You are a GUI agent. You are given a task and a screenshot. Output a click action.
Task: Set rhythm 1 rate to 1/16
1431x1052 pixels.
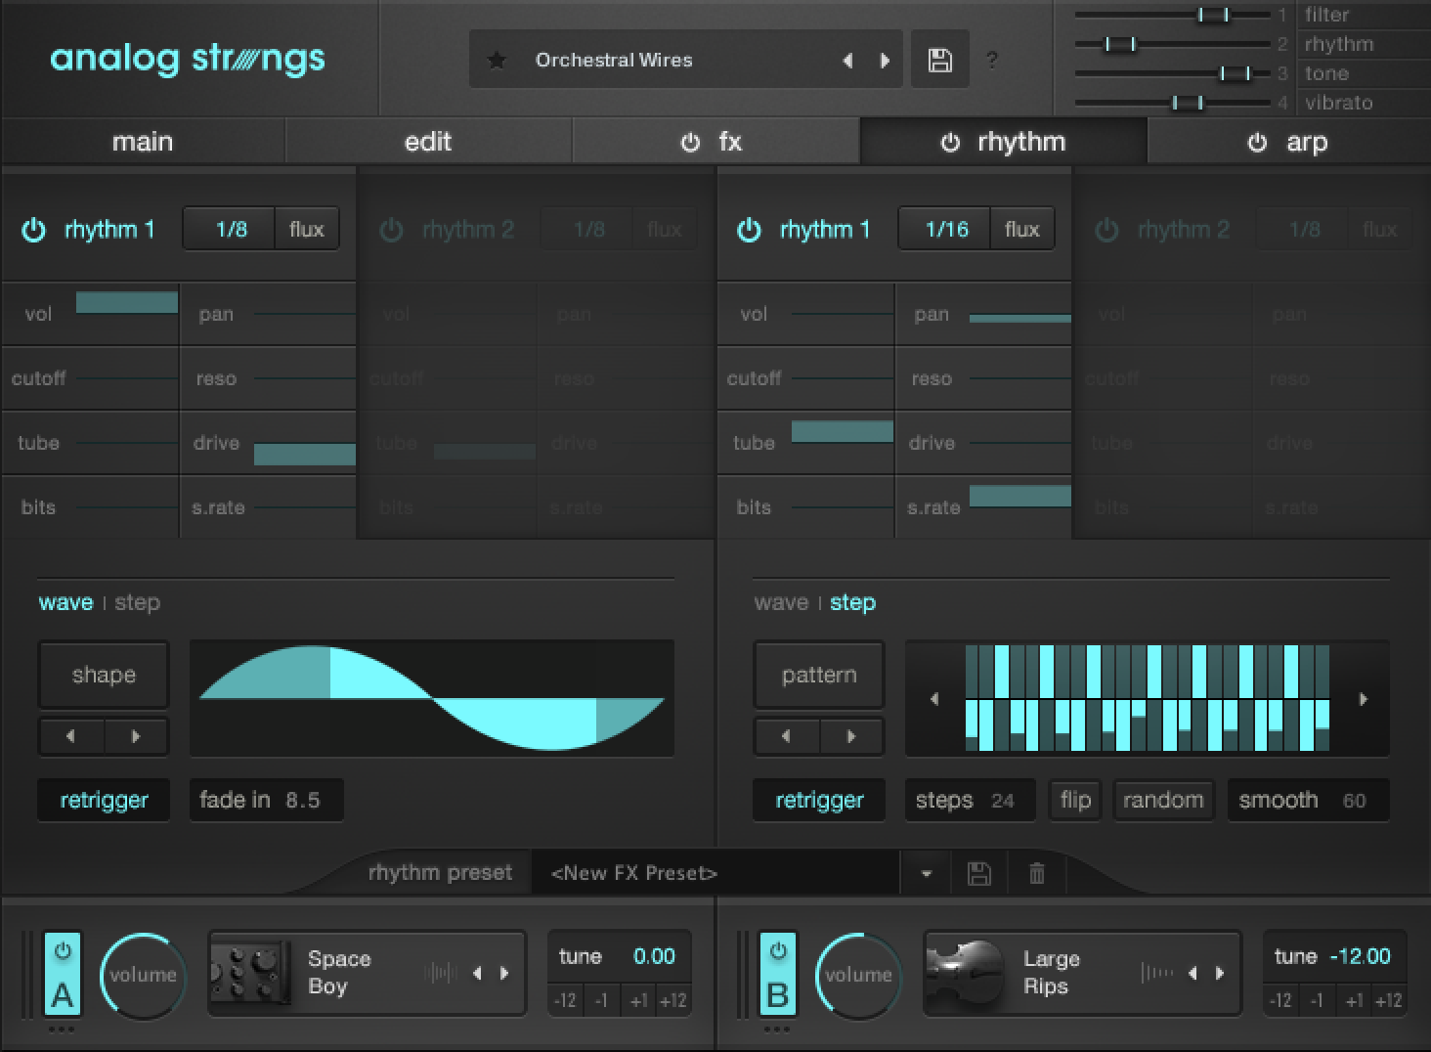click(943, 228)
